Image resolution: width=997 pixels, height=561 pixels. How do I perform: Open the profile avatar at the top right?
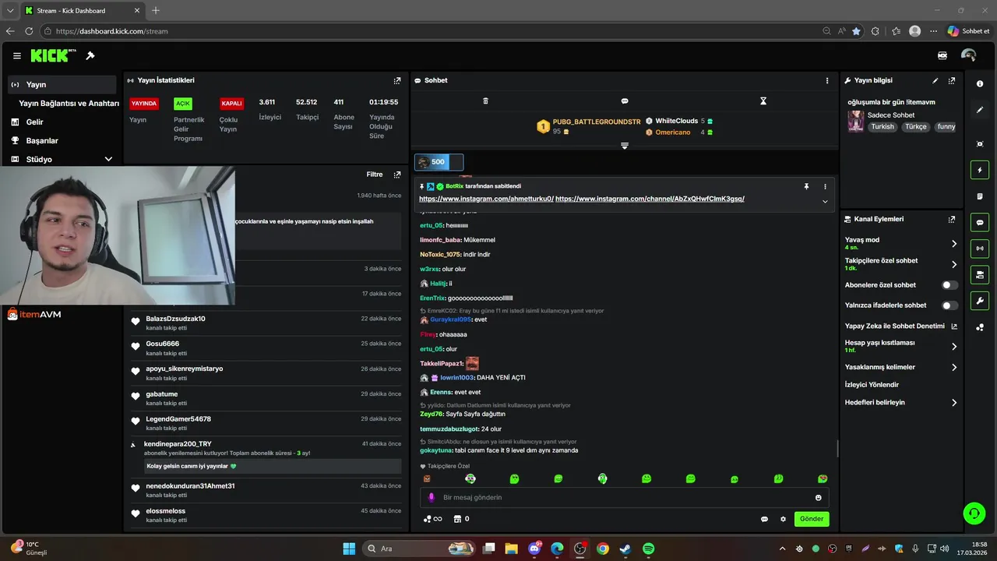pos(969,55)
